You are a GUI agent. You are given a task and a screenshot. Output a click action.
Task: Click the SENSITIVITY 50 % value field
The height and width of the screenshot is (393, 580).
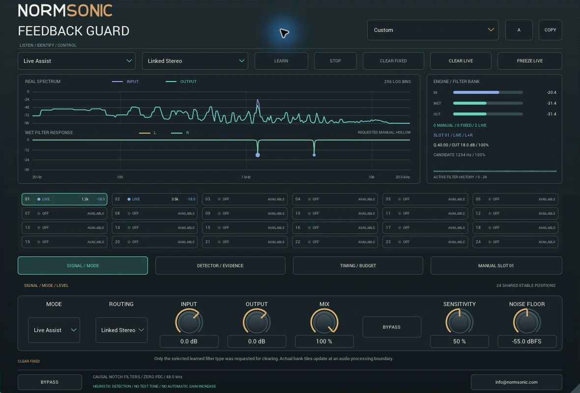click(460, 341)
